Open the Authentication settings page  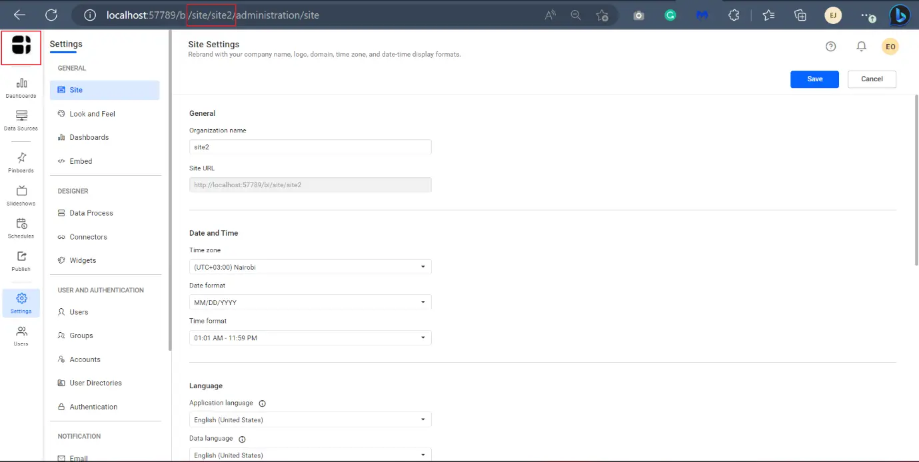[93, 406]
